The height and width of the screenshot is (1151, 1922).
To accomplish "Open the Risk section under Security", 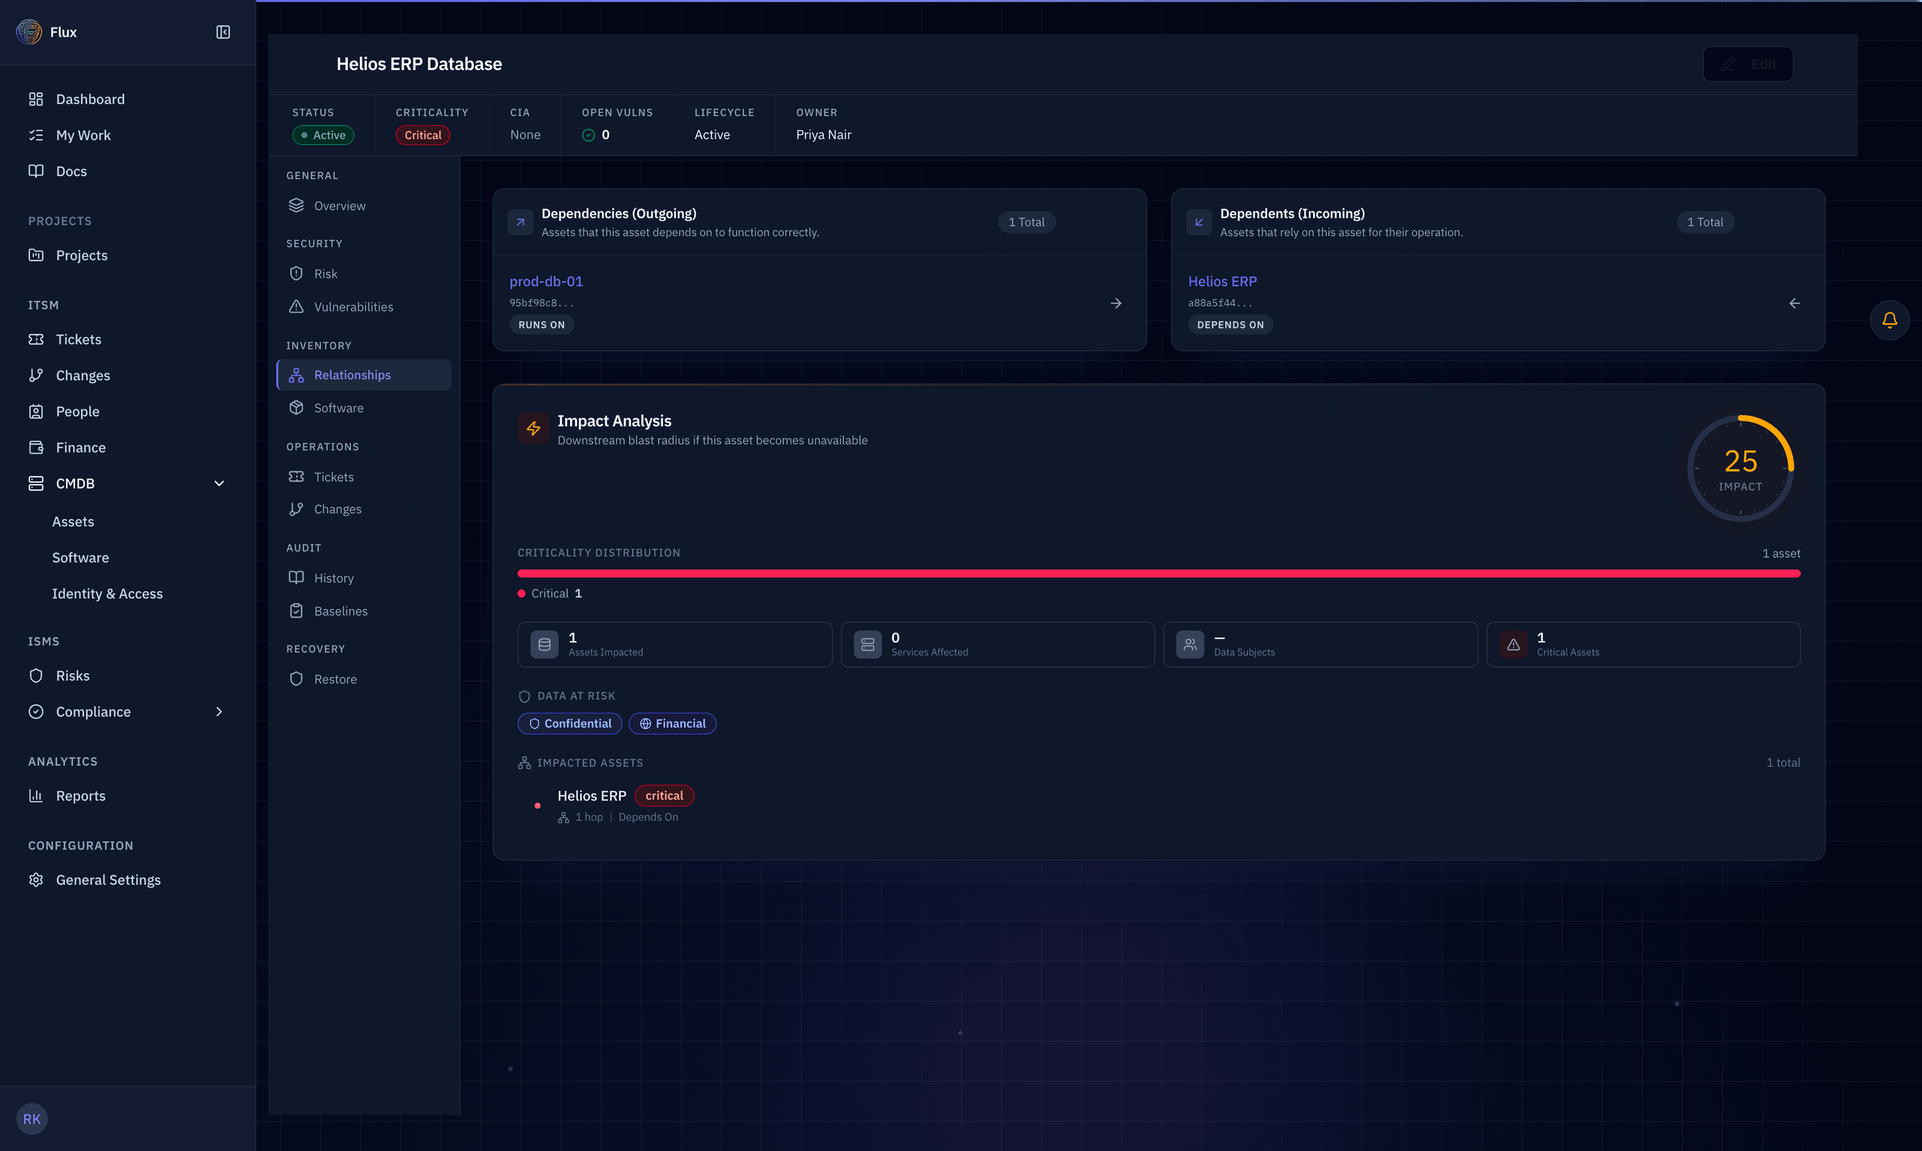I will (x=364, y=274).
